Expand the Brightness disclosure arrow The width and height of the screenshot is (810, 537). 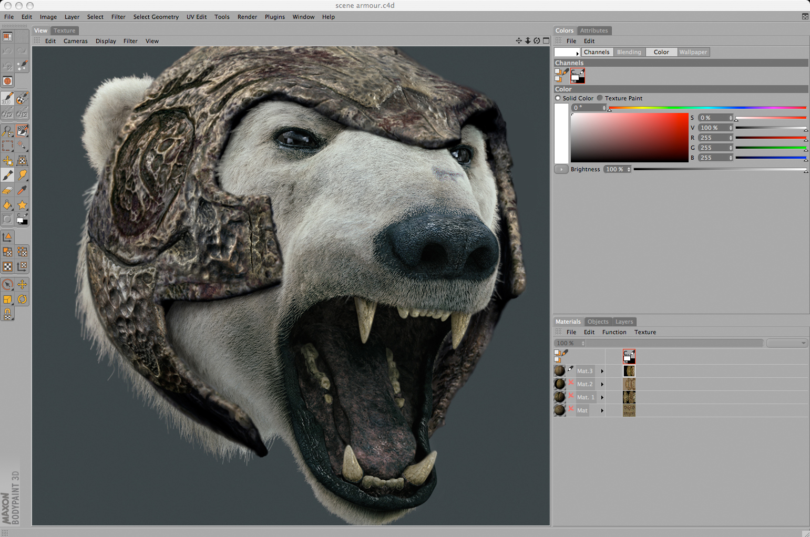(x=561, y=169)
